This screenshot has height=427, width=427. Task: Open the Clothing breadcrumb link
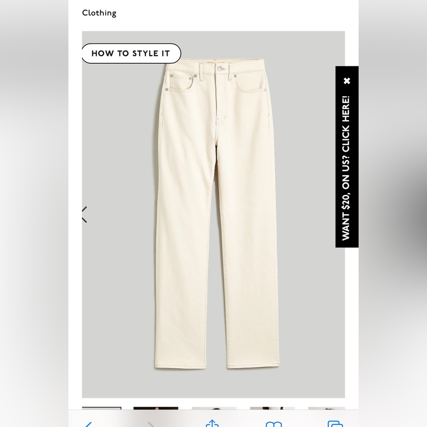tap(99, 13)
